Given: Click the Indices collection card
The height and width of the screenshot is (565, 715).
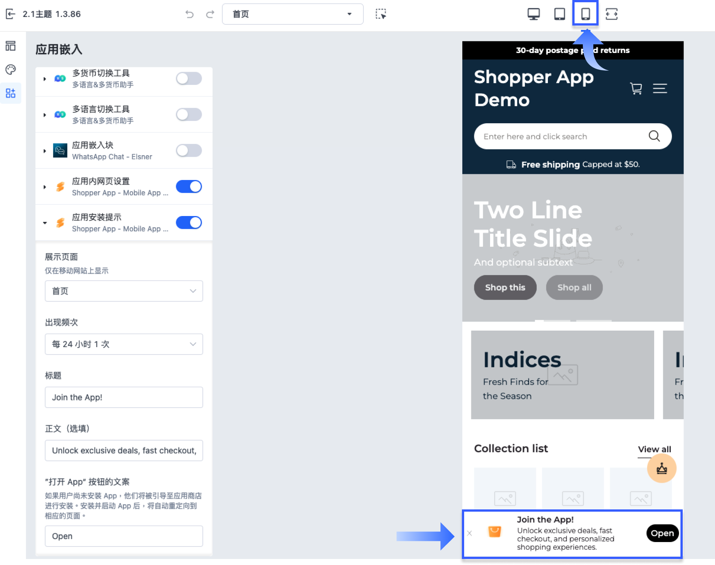Looking at the screenshot, I should tap(562, 375).
